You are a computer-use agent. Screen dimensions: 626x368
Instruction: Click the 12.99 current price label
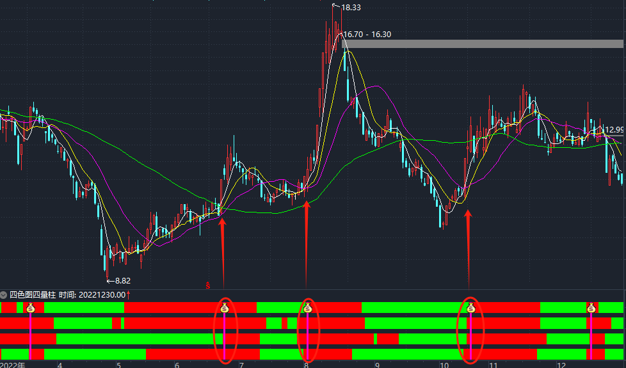point(614,129)
